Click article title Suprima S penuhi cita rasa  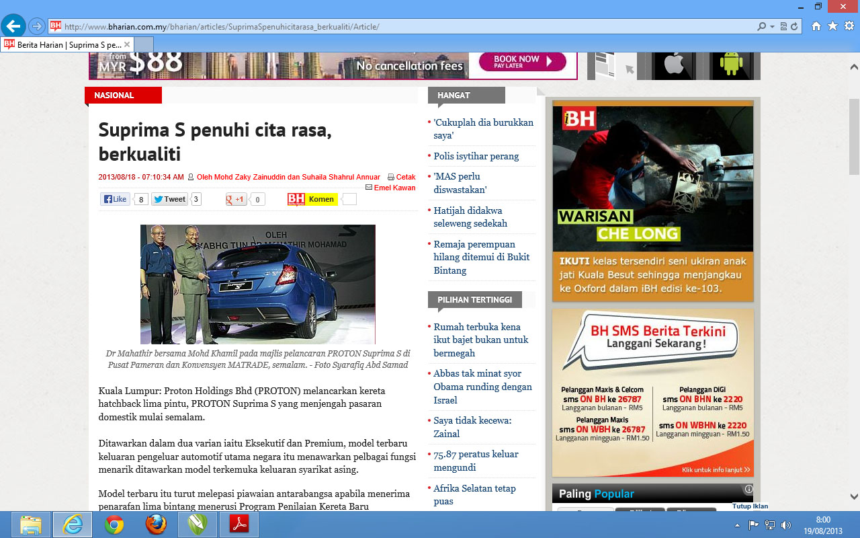pos(215,142)
